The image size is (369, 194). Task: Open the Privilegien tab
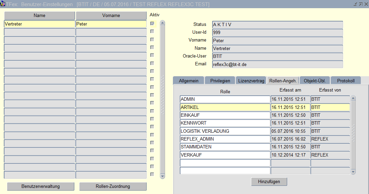point(220,81)
